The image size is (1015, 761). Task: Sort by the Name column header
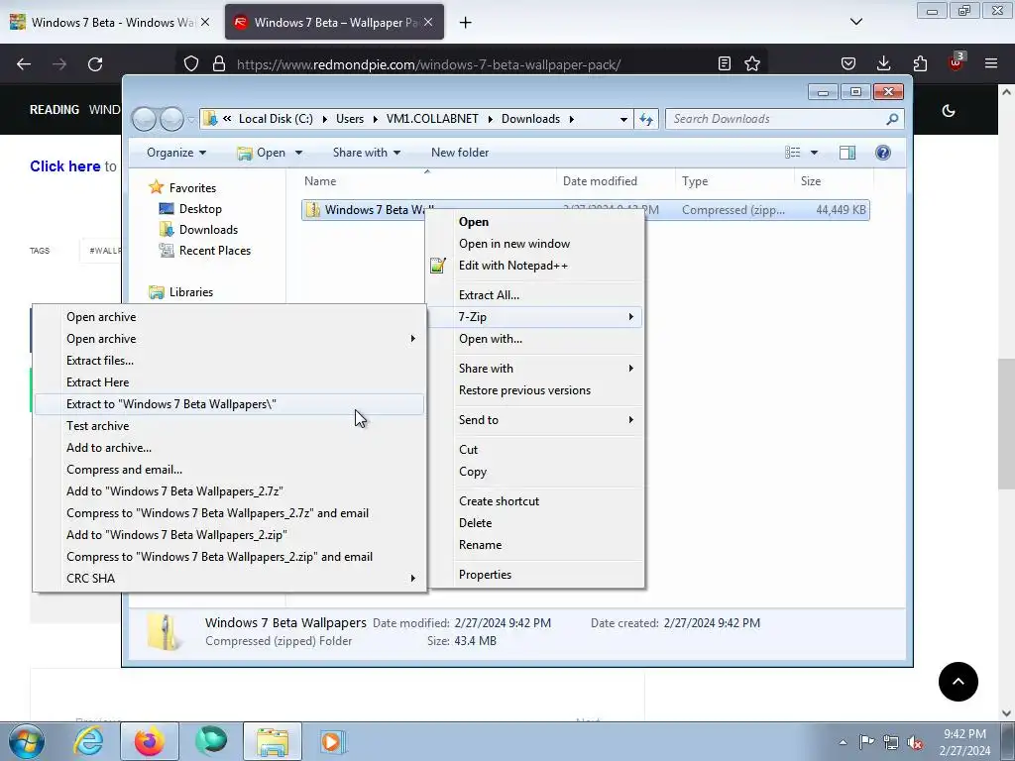pyautogui.click(x=427, y=181)
